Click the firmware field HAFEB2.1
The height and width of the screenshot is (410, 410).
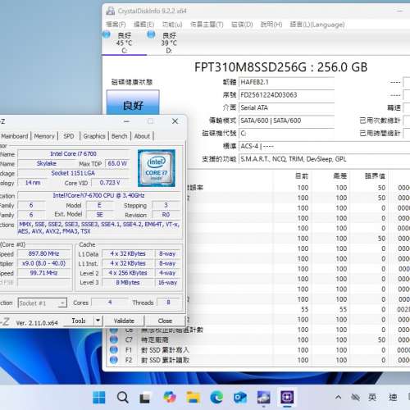(286, 82)
